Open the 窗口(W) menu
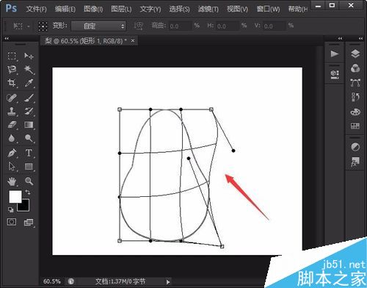 pos(268,10)
